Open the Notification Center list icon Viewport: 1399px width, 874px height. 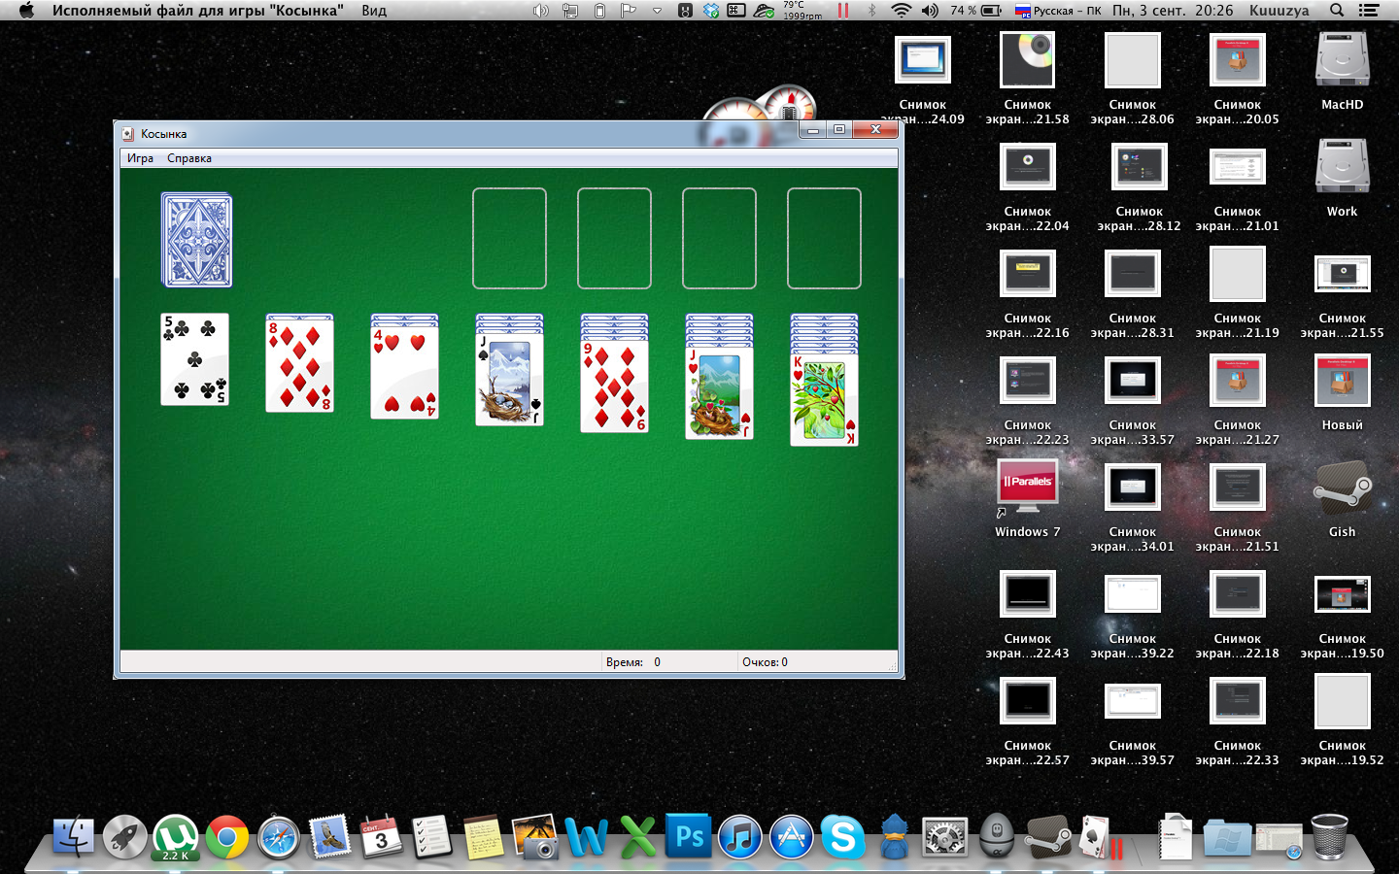(x=1369, y=11)
